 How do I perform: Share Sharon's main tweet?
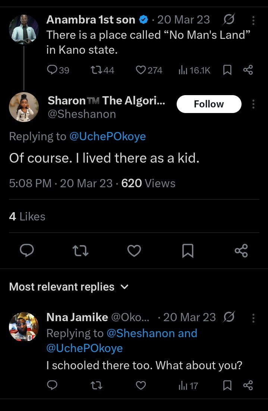241,251
